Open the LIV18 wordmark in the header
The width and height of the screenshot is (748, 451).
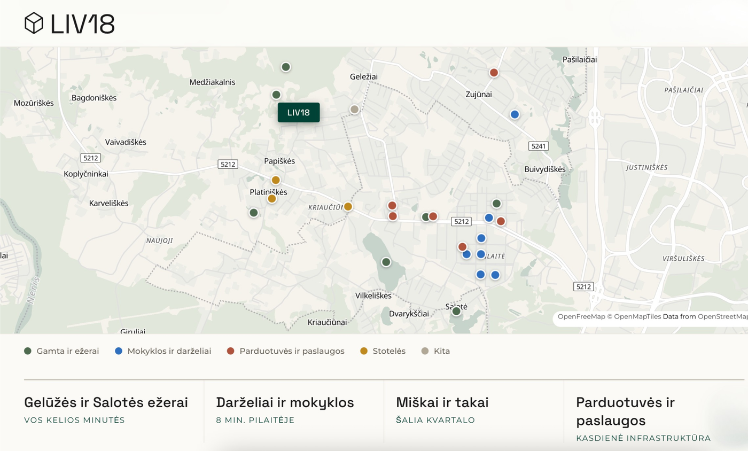83,24
